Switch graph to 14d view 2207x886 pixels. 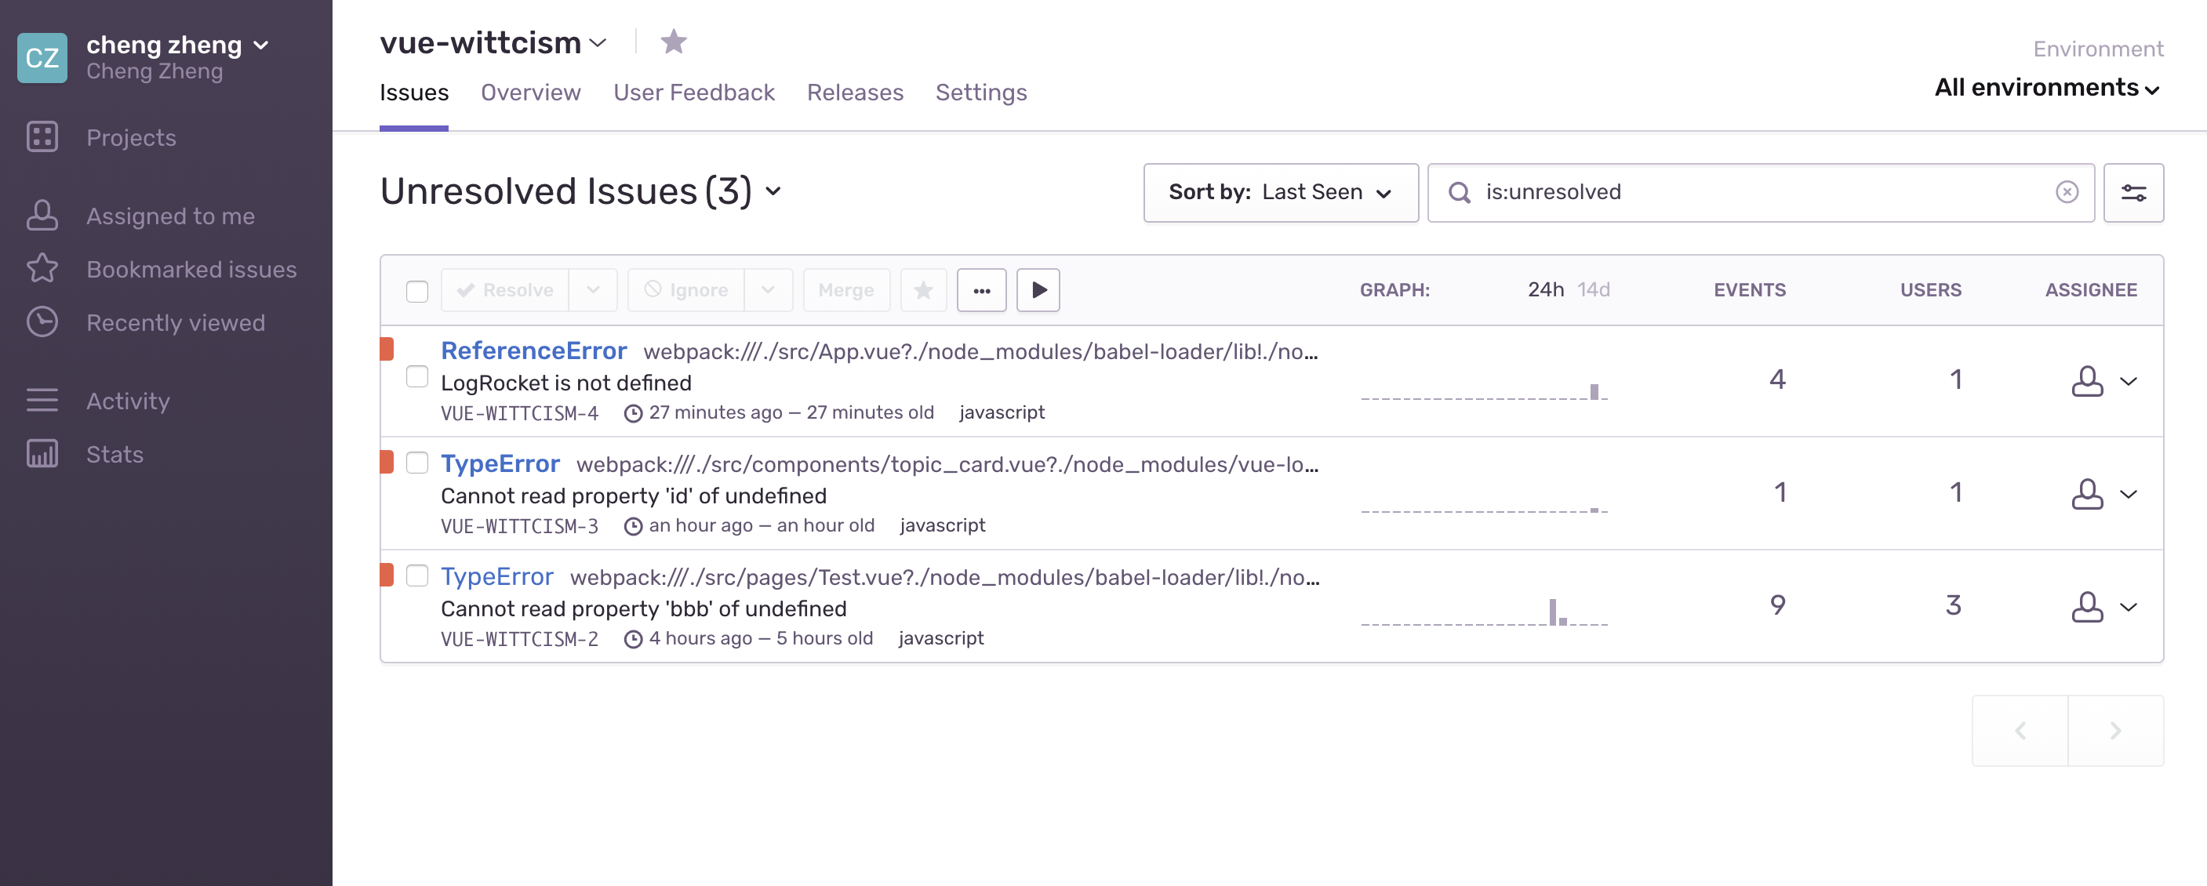[x=1594, y=289]
